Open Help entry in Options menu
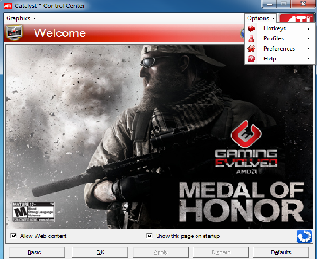 pyautogui.click(x=280, y=59)
